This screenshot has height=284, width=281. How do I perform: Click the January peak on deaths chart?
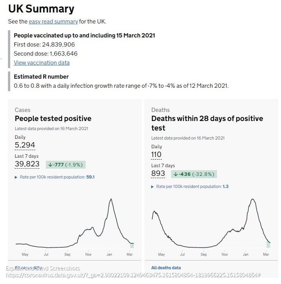pyautogui.click(x=253, y=199)
